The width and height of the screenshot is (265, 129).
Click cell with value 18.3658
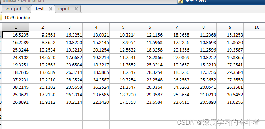pos(176,35)
